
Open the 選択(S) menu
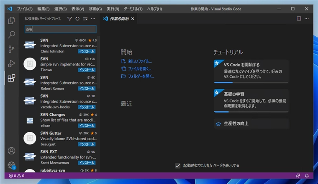[60, 9]
